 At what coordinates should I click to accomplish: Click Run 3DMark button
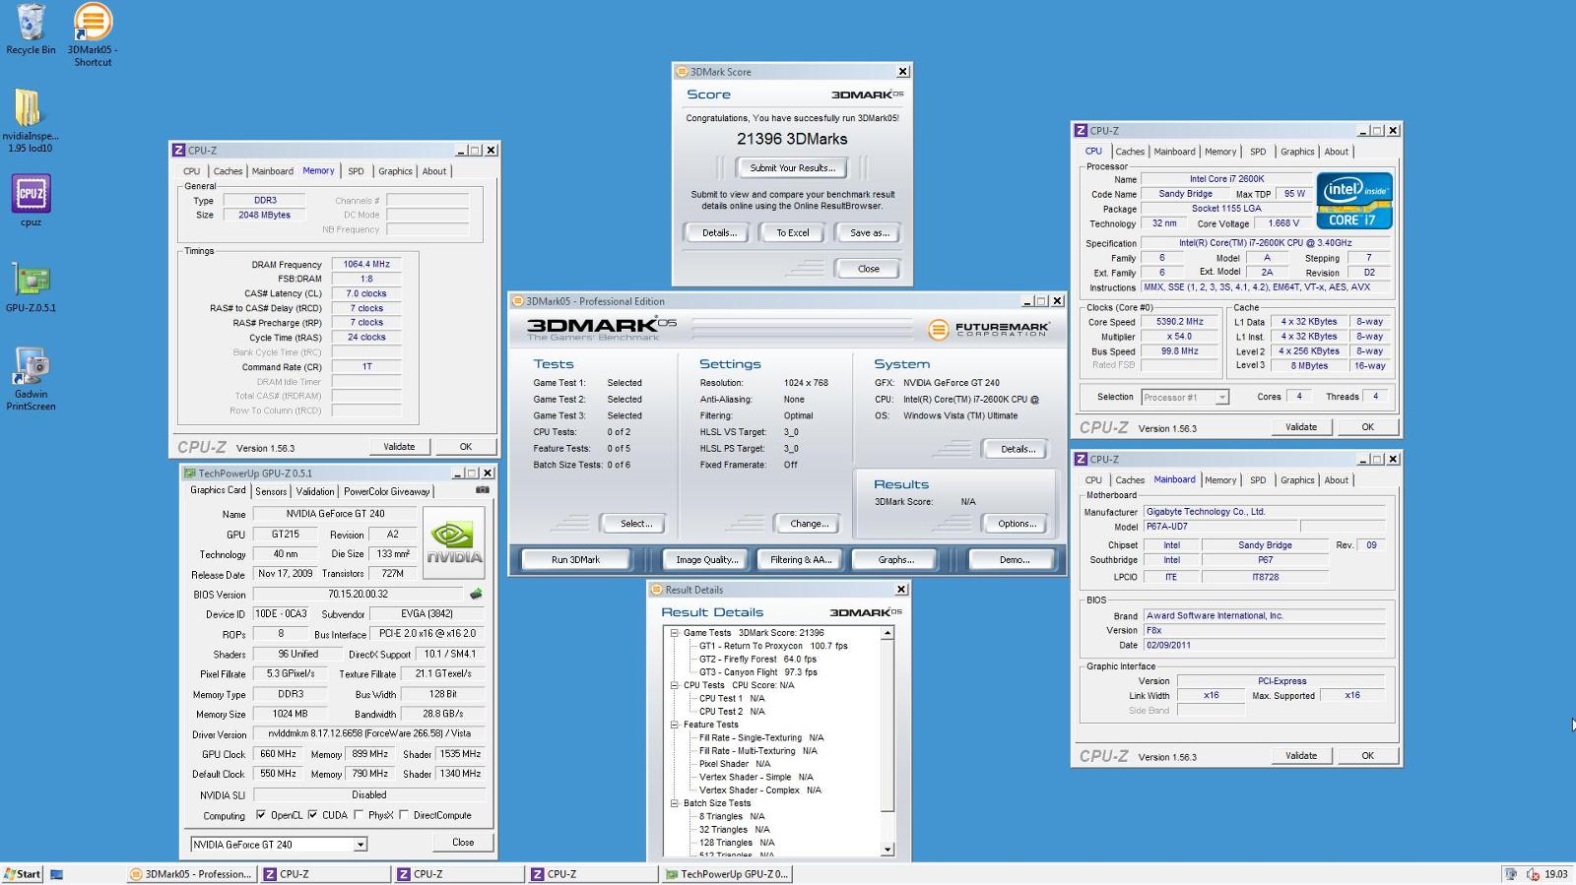point(575,559)
